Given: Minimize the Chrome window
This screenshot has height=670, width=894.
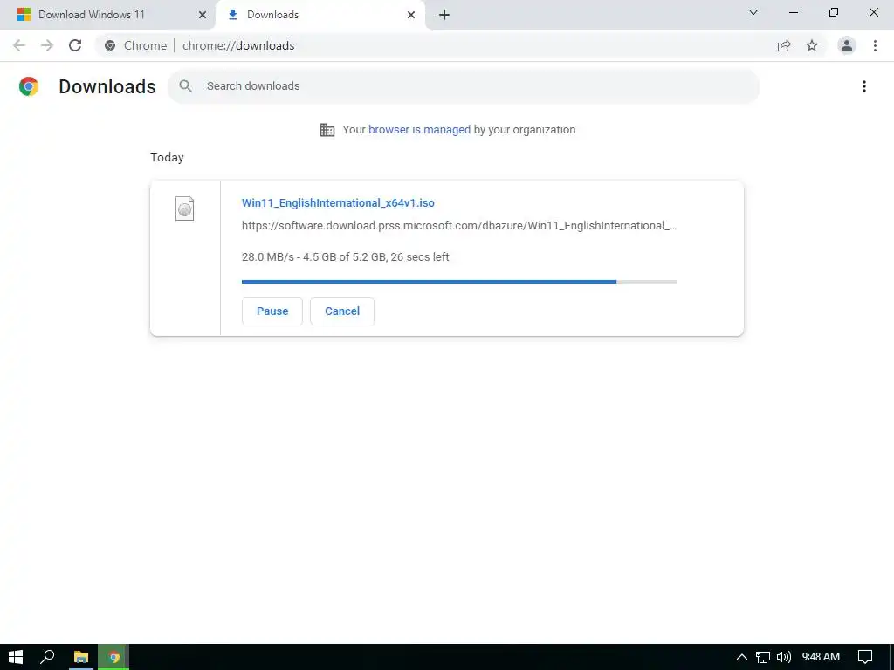Looking at the screenshot, I should point(793,12).
